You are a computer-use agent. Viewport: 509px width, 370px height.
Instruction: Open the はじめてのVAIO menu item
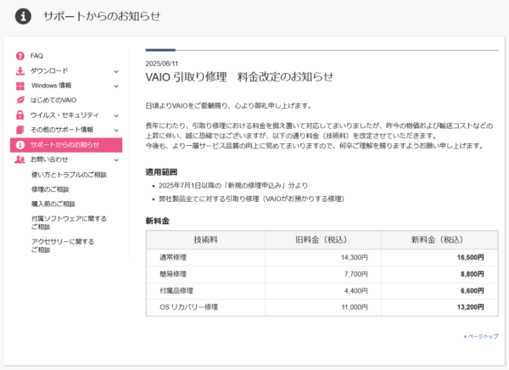point(53,100)
